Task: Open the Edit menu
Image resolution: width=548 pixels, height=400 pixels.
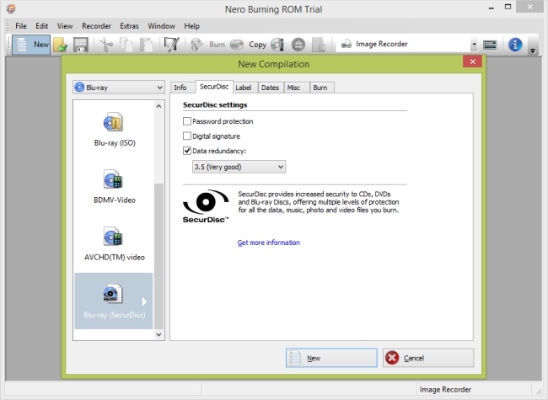Action: coord(41,26)
